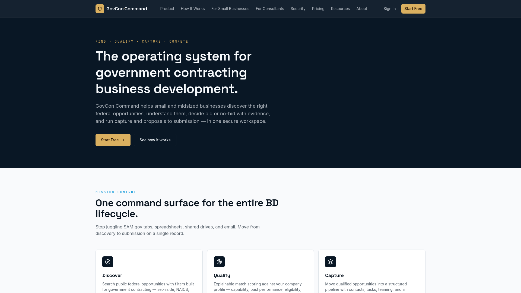
Task: Open For Small Businesses in navigation
Action: (230, 9)
